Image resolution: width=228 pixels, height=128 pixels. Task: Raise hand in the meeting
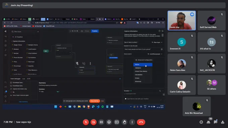pos(124,122)
